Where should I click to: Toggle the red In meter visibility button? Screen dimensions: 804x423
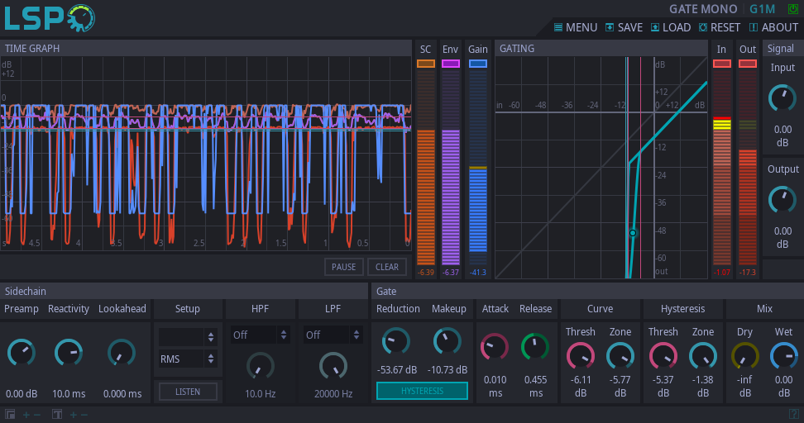tap(722, 64)
